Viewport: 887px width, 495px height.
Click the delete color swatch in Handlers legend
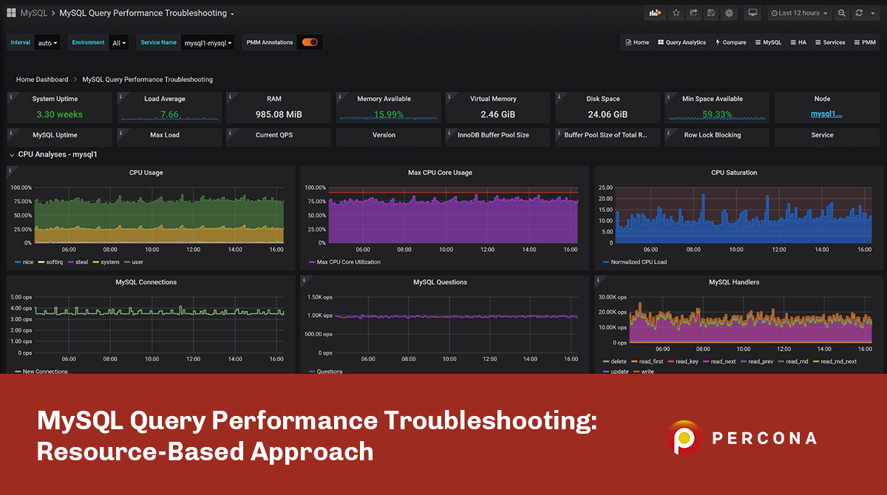click(x=605, y=362)
